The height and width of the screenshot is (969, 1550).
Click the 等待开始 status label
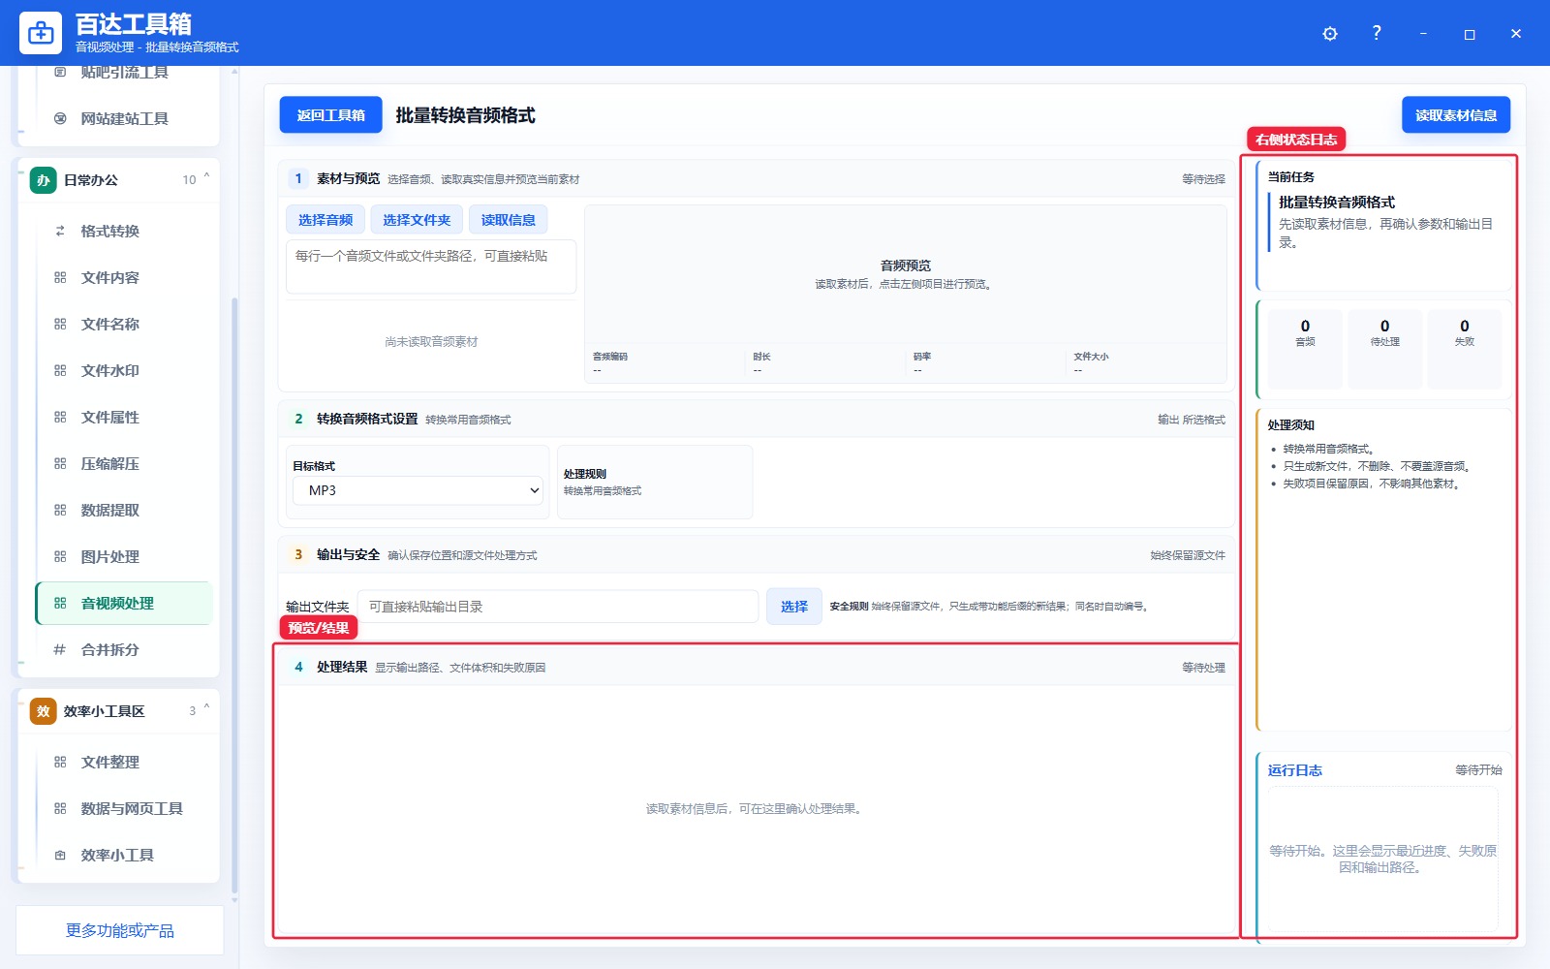coord(1478,770)
